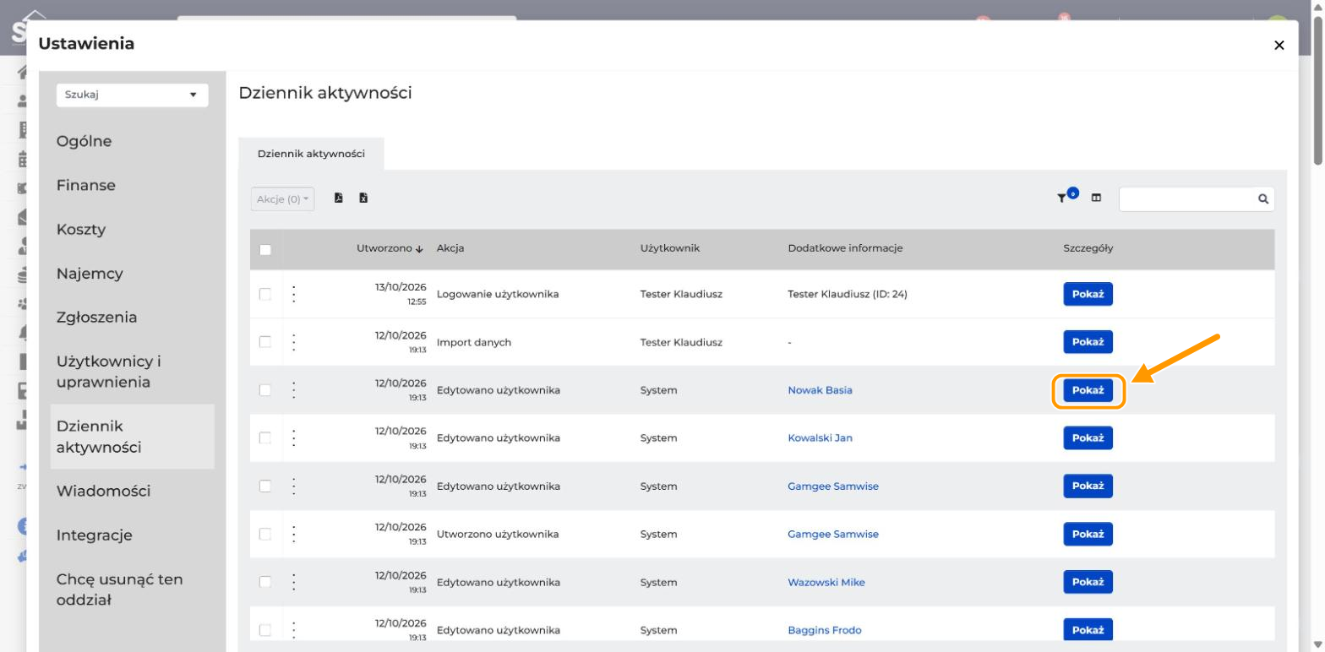
Task: Focus the table search input field
Action: click(x=1187, y=199)
